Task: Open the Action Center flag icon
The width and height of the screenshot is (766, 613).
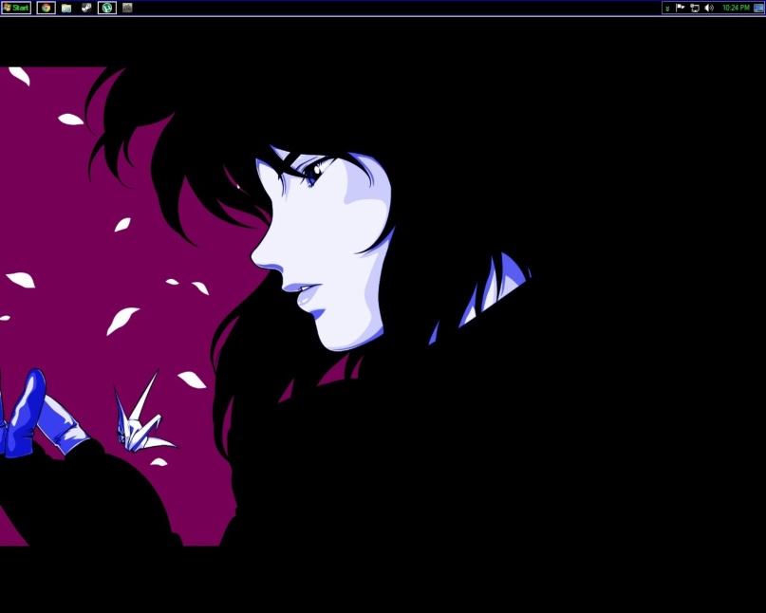Action: coord(680,8)
